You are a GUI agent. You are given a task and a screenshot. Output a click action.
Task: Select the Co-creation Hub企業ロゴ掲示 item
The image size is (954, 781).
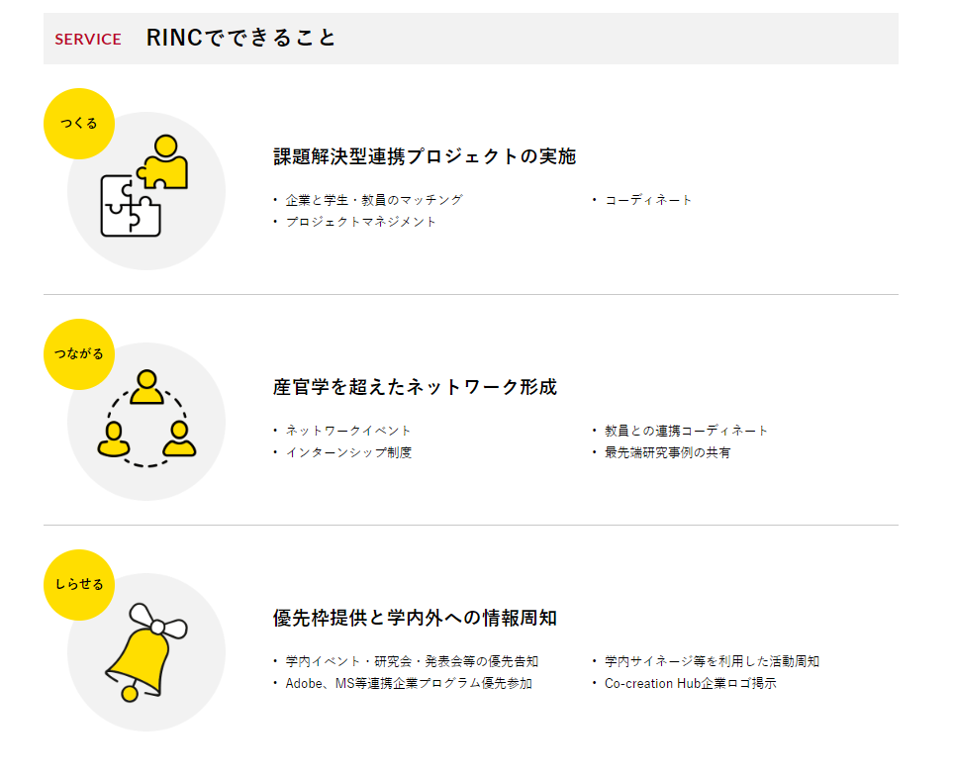click(690, 683)
